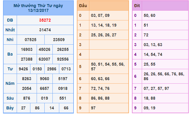190x115 pixels.
Task: Select fifth prize number 6657
Action: (x=44, y=88)
